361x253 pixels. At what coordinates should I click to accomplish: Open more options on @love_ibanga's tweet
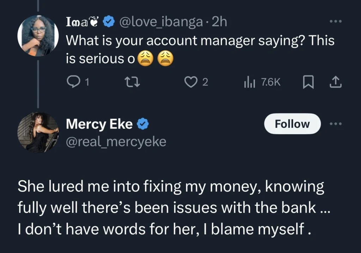tap(336, 21)
